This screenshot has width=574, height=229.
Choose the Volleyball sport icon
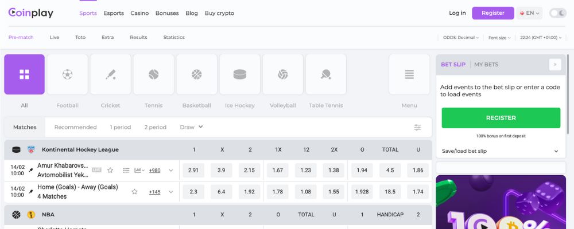tap(283, 74)
